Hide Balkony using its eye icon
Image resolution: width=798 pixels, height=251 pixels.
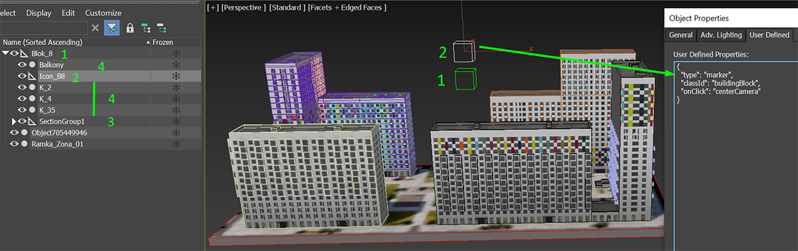coord(22,65)
